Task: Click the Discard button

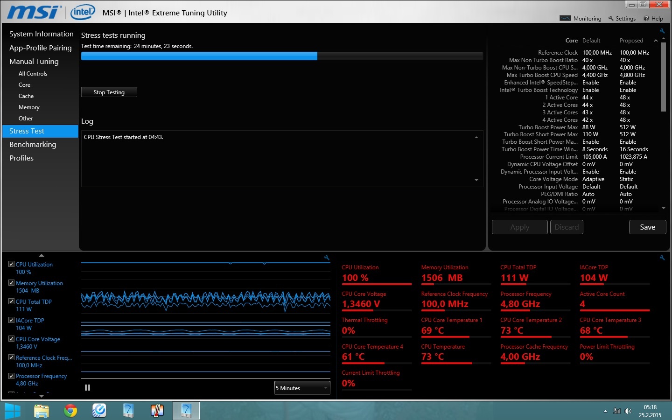Action: [x=567, y=227]
